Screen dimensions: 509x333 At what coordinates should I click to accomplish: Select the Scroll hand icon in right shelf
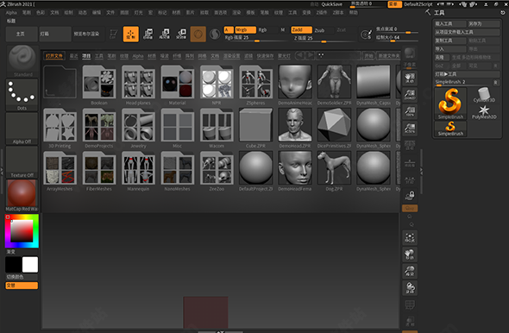tap(410, 78)
